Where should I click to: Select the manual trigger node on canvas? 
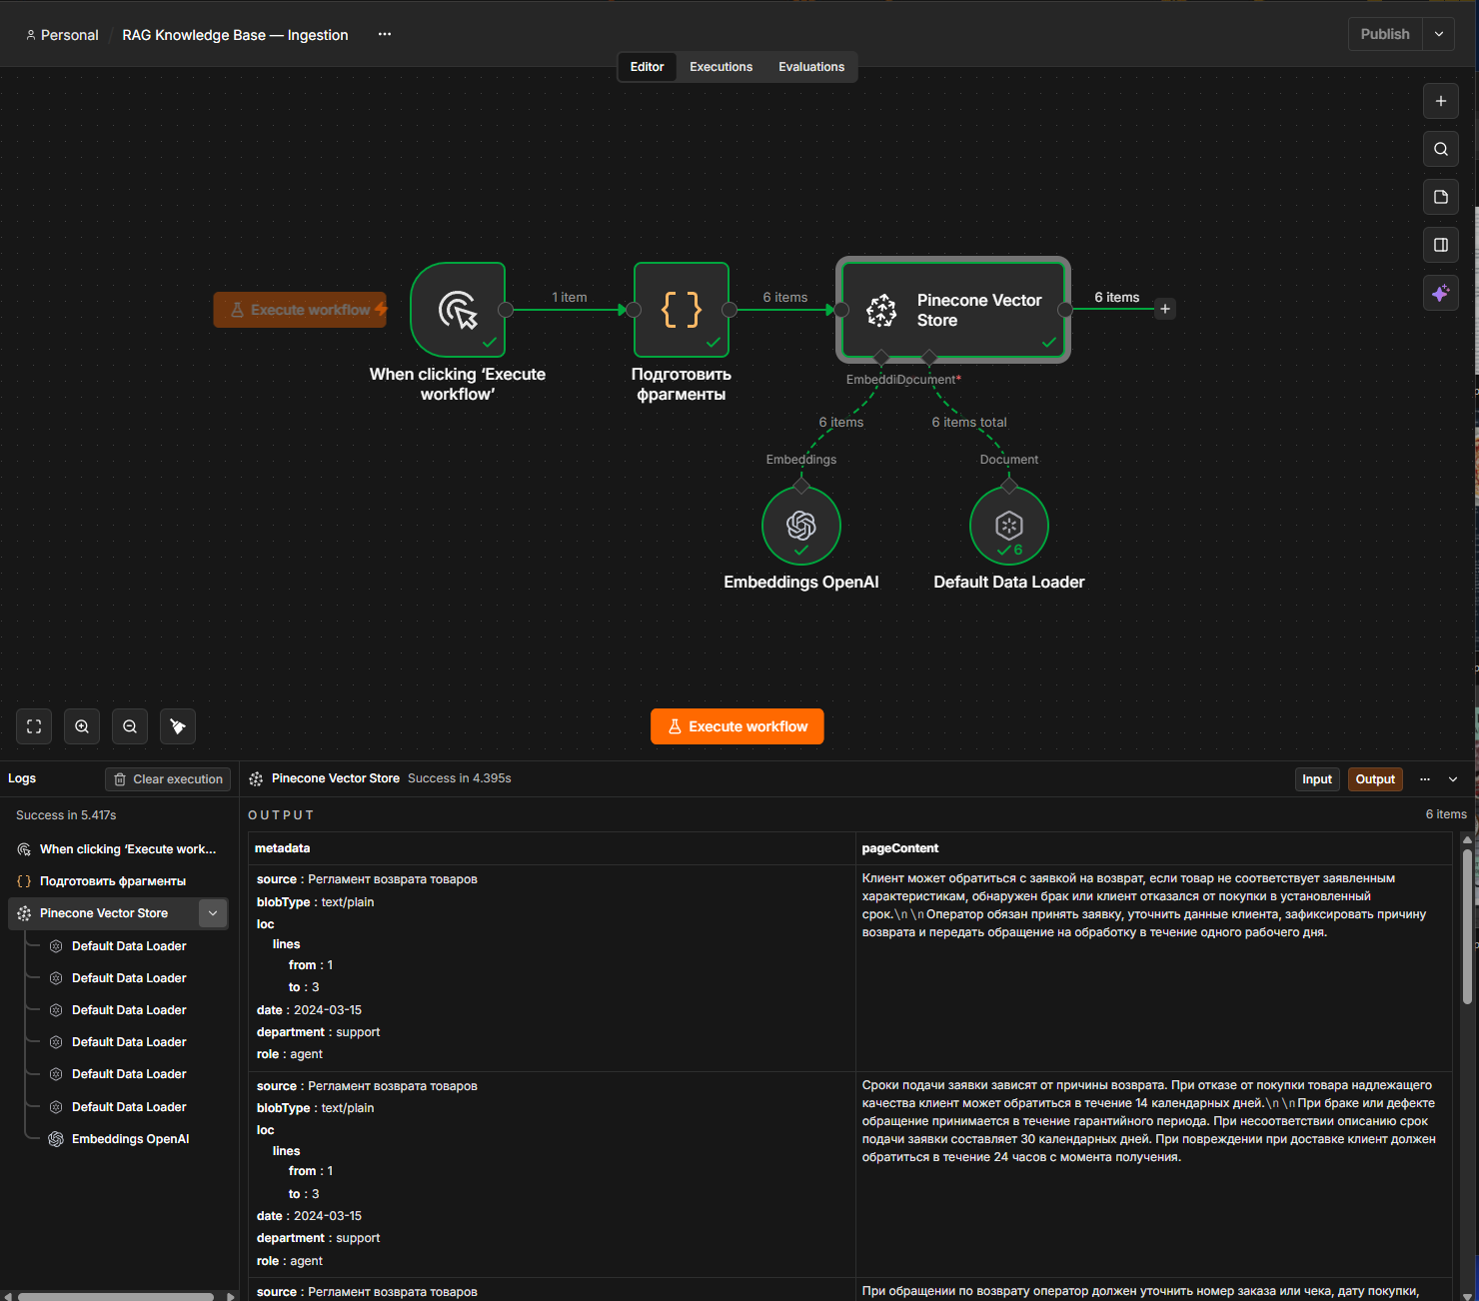pos(458,310)
